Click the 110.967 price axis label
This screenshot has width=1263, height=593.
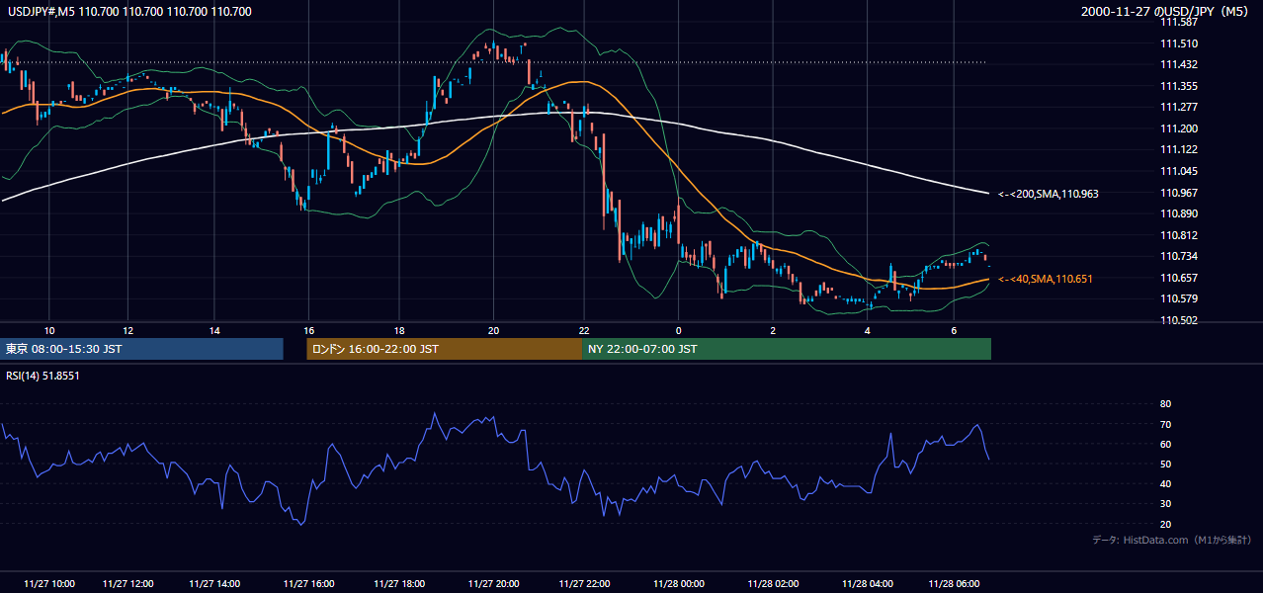point(1178,193)
